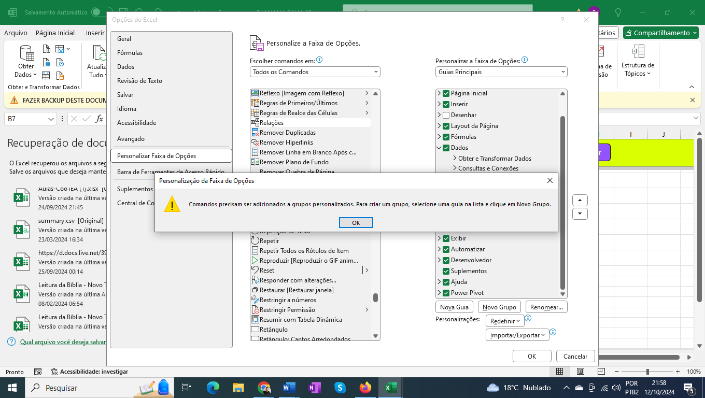The height and width of the screenshot is (398, 705).
Task: Toggle Página Inicial tab checkbox
Action: tap(446, 93)
